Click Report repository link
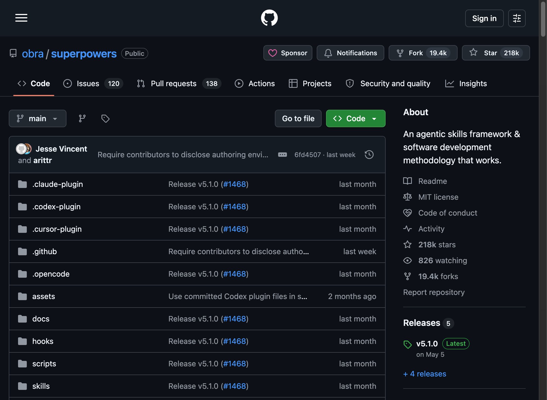This screenshot has width=547, height=400. [434, 292]
